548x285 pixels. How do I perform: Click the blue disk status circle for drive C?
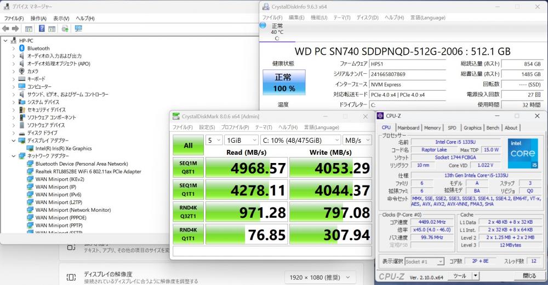pos(263,26)
